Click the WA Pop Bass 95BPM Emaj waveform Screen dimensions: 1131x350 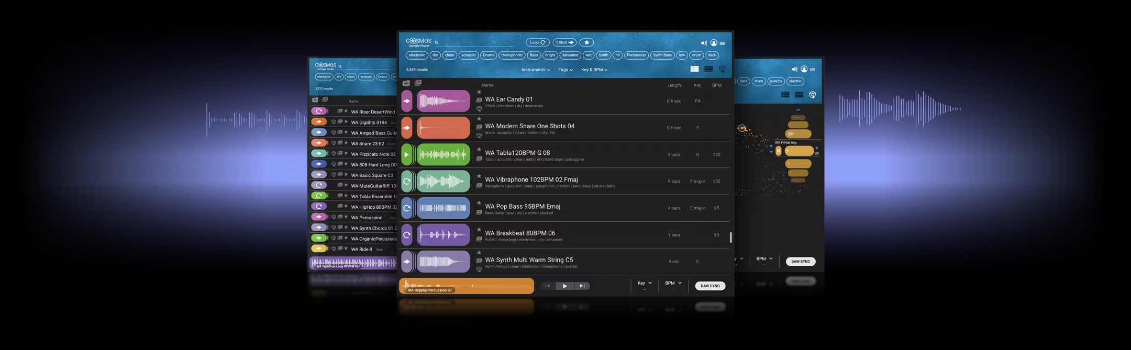point(443,208)
